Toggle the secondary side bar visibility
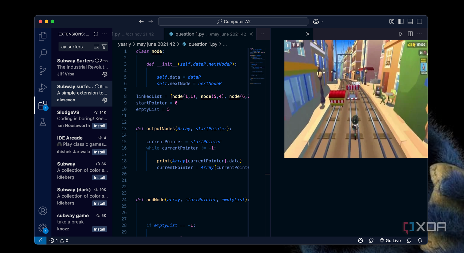464x253 pixels. pos(419,21)
